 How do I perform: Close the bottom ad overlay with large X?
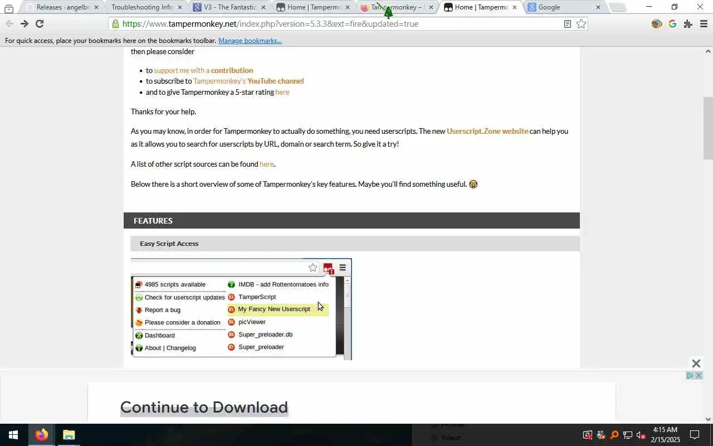pyautogui.click(x=696, y=363)
